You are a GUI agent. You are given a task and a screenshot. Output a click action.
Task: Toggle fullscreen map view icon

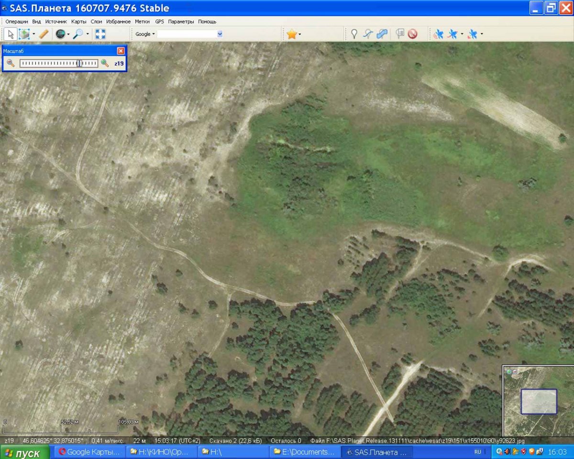click(100, 34)
